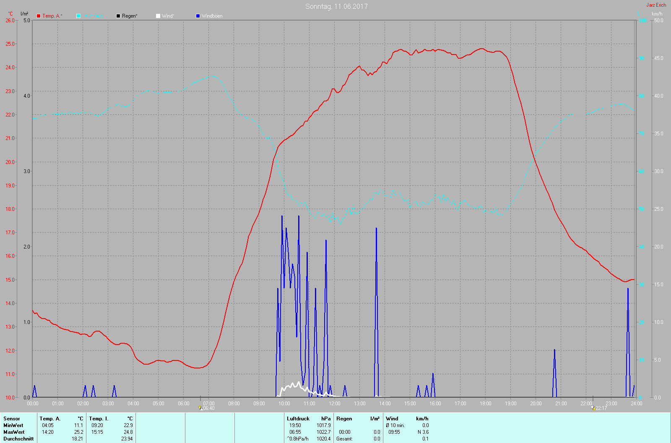Click the white Wind legend square
Screen dimensions: 671x443
pos(158,16)
